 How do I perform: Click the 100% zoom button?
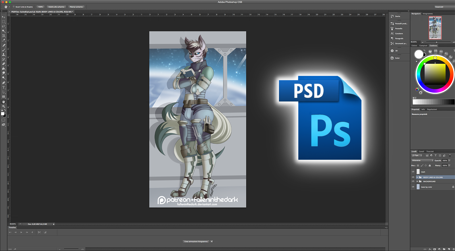[40, 7]
